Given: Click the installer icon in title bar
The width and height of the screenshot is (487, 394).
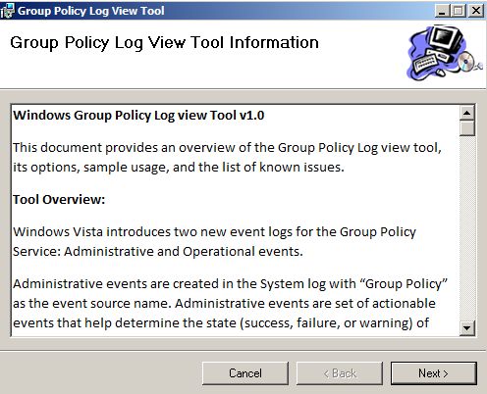Looking at the screenshot, I should pyautogui.click(x=7, y=11).
